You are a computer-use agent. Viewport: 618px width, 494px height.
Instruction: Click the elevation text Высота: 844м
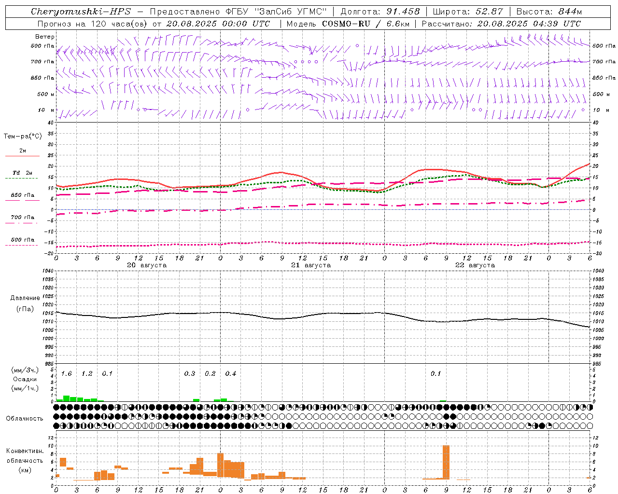(x=549, y=12)
